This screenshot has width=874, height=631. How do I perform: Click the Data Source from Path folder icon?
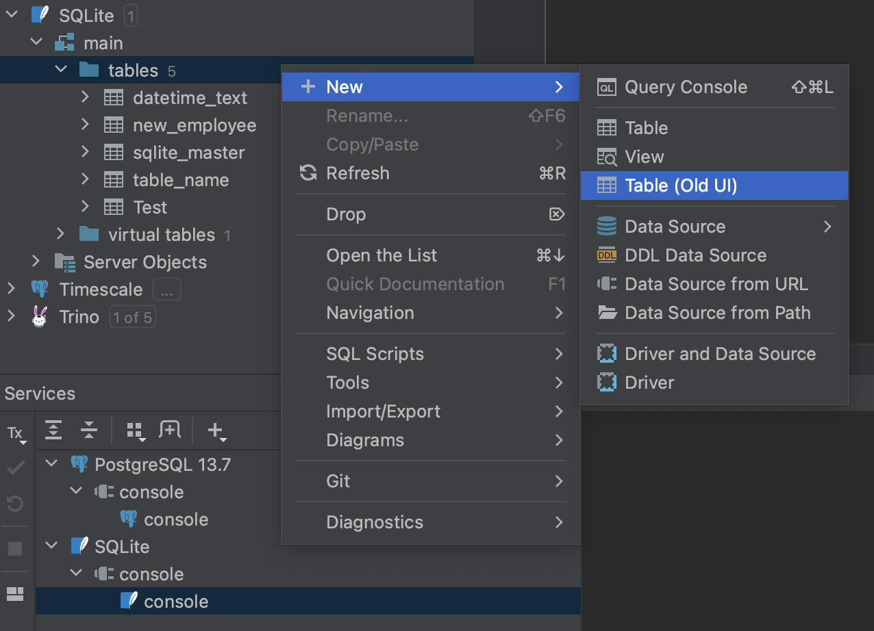pos(607,313)
